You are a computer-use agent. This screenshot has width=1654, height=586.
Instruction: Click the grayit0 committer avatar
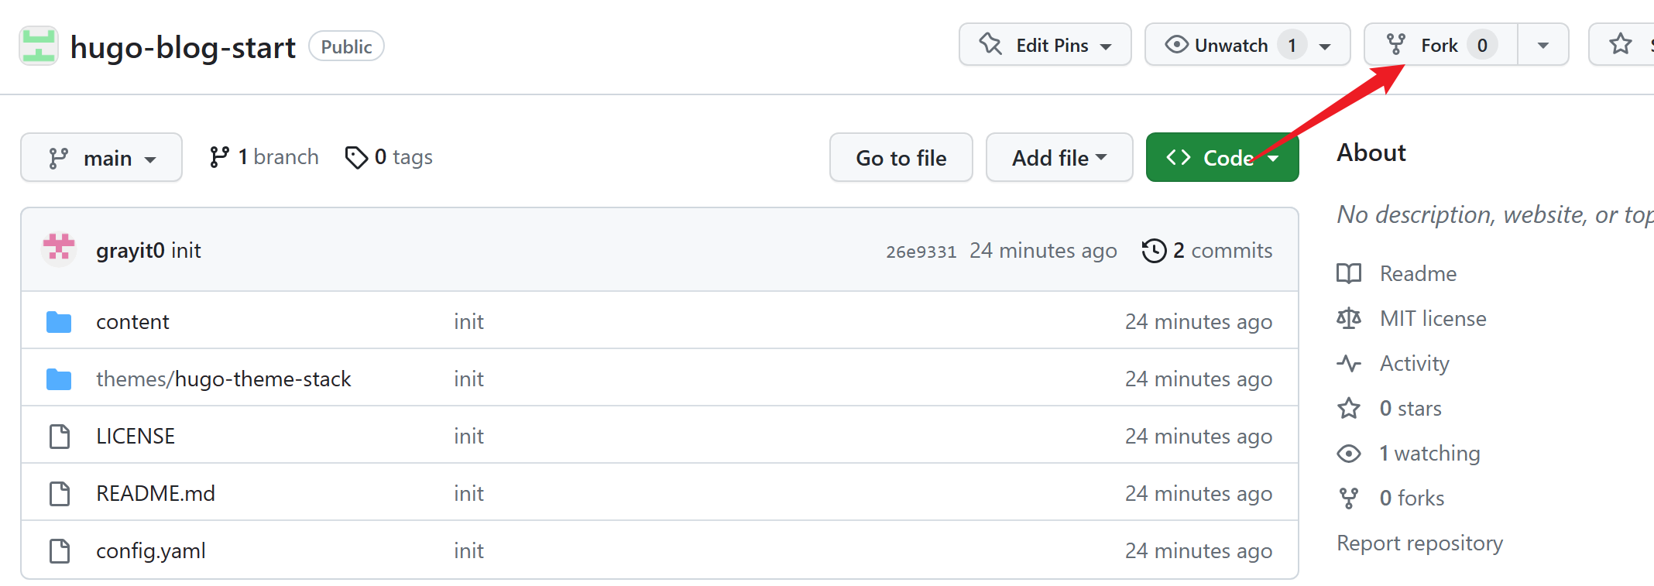[x=59, y=250]
